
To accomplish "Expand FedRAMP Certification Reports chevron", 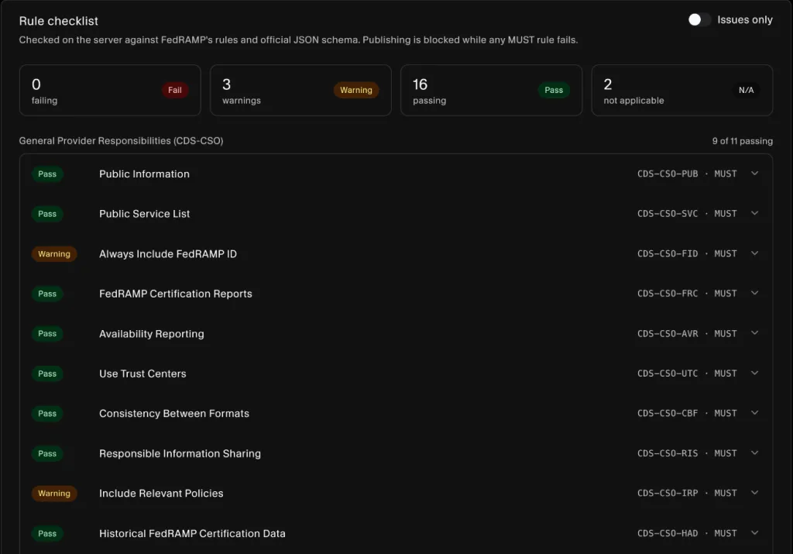I will pos(754,294).
